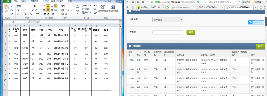
Task: Click the Clear eraser icon
Action: (x=94, y=13)
